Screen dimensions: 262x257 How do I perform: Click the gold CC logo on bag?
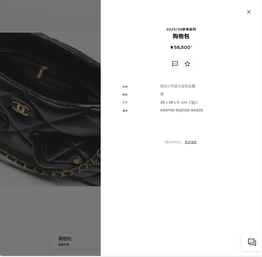[21, 108]
